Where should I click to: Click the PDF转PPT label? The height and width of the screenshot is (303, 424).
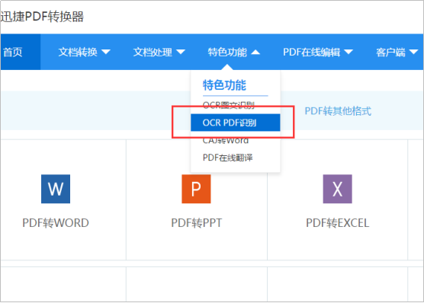pyautogui.click(x=197, y=223)
